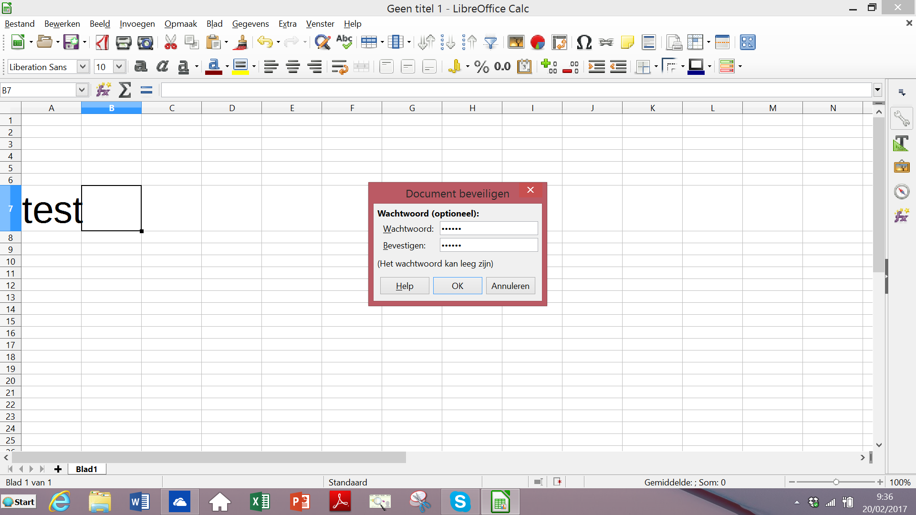This screenshot has width=916, height=515.
Task: Click the Annuleren button
Action: click(510, 286)
